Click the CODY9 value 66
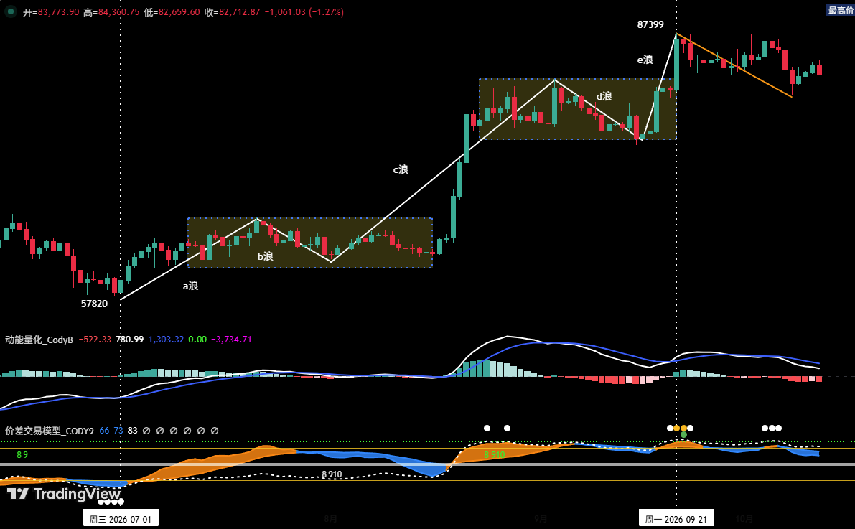 (x=104, y=430)
